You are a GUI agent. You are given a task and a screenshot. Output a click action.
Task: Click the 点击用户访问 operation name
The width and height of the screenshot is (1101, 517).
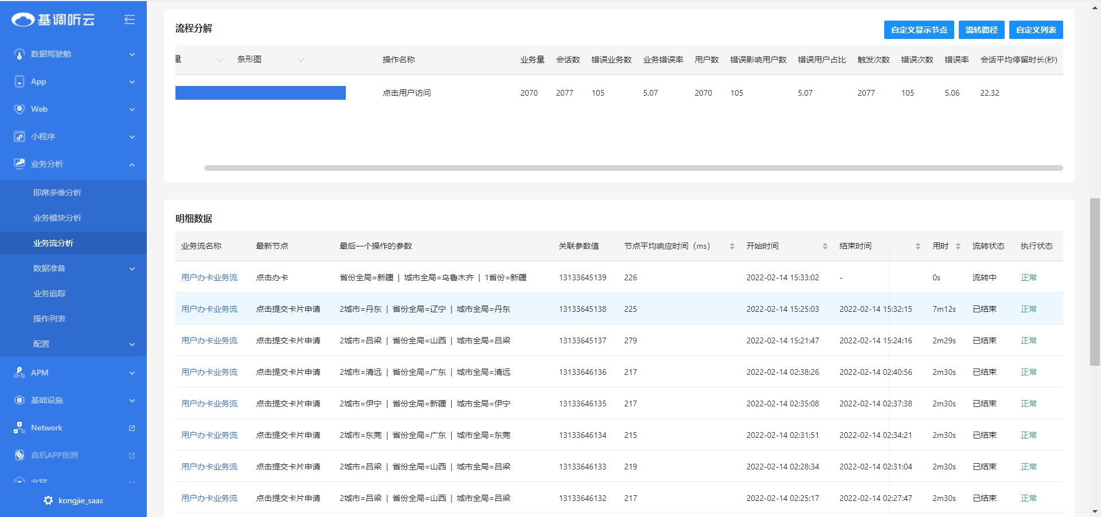click(407, 93)
